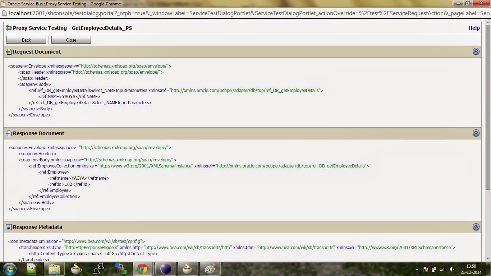
Task: Click the closing soap-env:Body tag
Action: [x=36, y=202]
